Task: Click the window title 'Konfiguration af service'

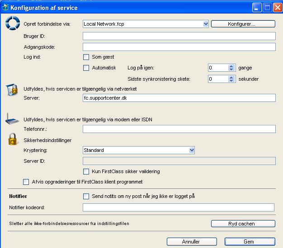Action: [44, 8]
